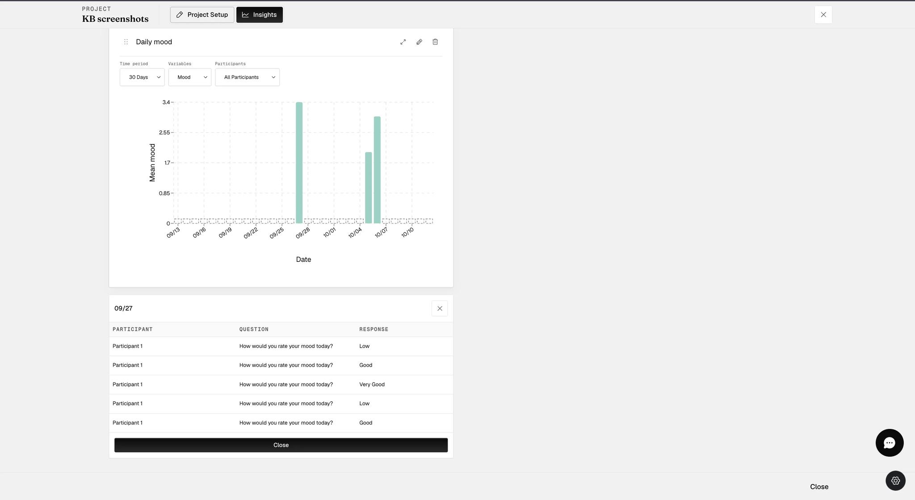915x500 pixels.
Task: Delete the Daily mood chart
Action: (x=435, y=42)
